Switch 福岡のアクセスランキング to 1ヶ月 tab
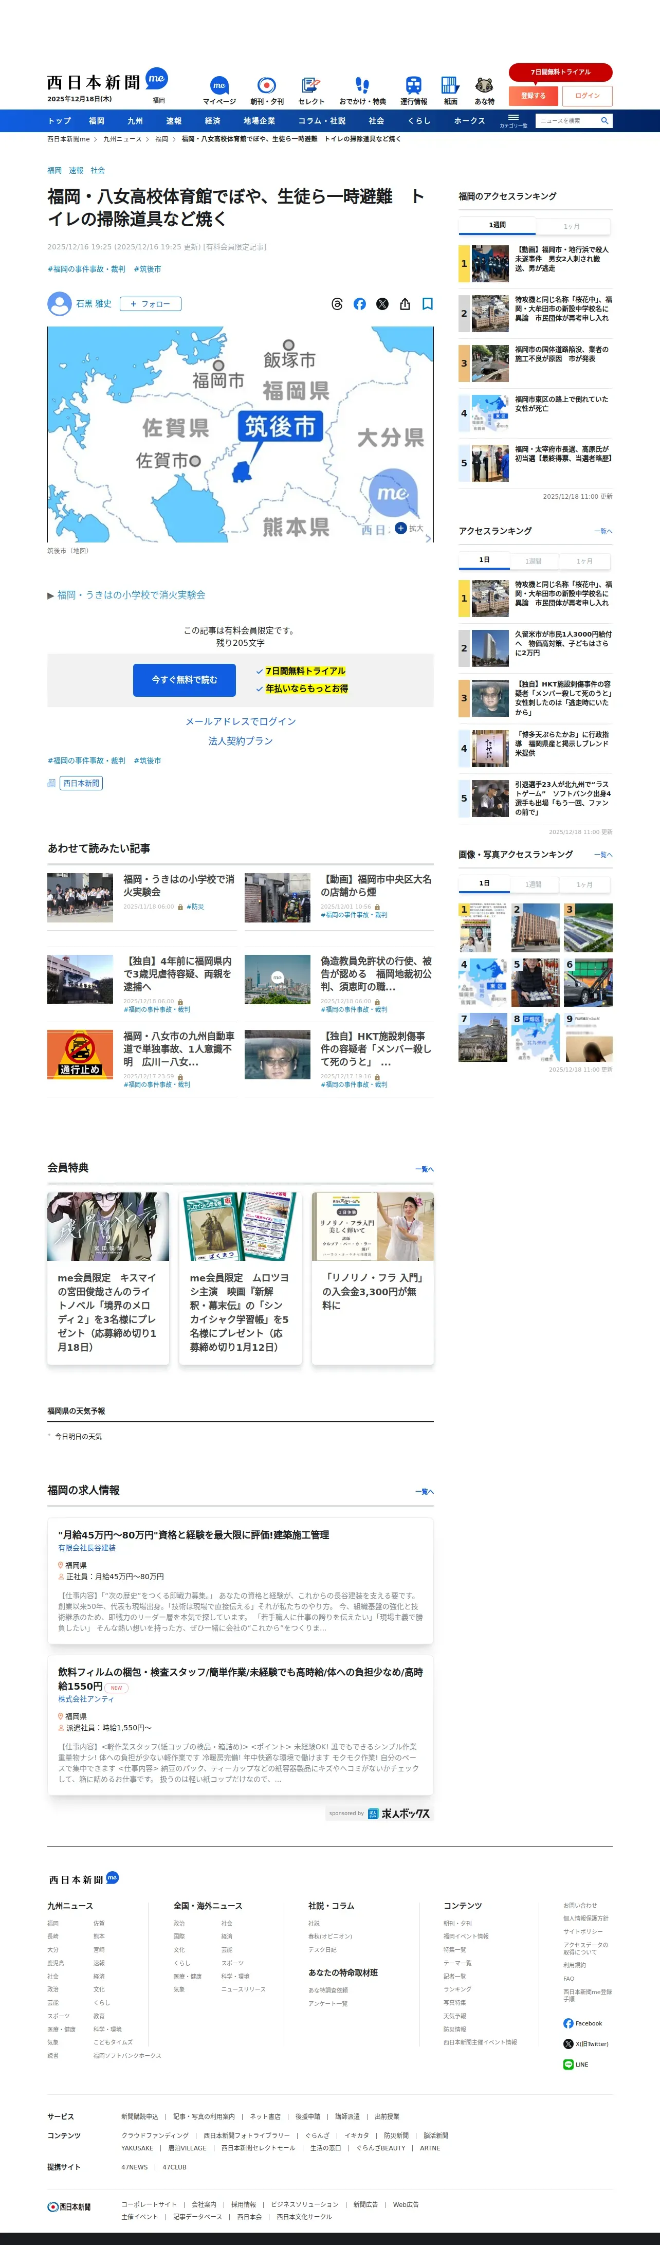 (571, 227)
